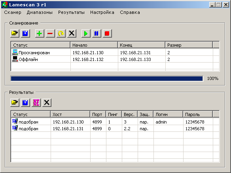Click the icon beside 192.168.21.131 result
The width and height of the screenshot is (231, 173).
[x=15, y=128]
